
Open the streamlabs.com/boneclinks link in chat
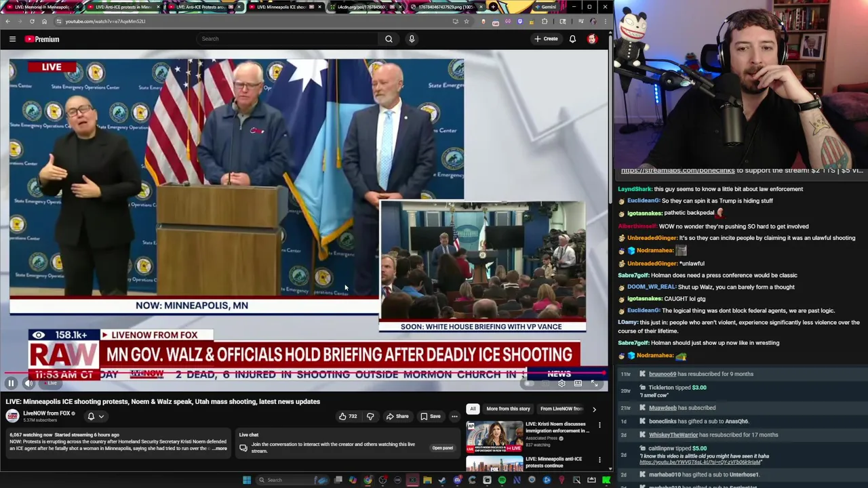click(x=677, y=171)
